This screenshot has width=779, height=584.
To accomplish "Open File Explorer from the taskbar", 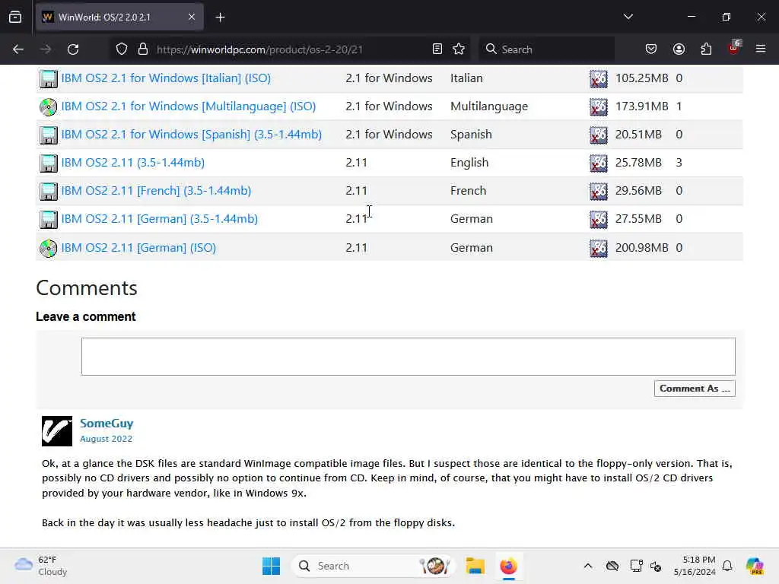I will pos(475,566).
